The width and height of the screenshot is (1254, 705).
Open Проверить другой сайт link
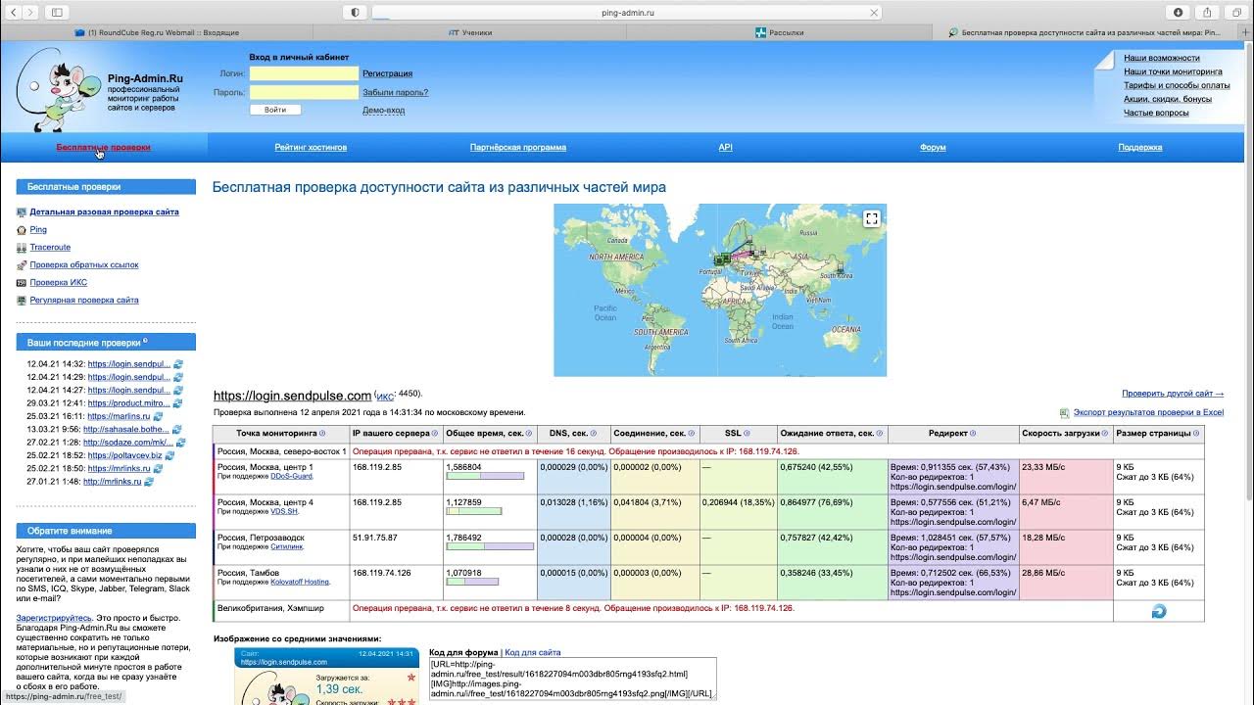pos(1173,394)
